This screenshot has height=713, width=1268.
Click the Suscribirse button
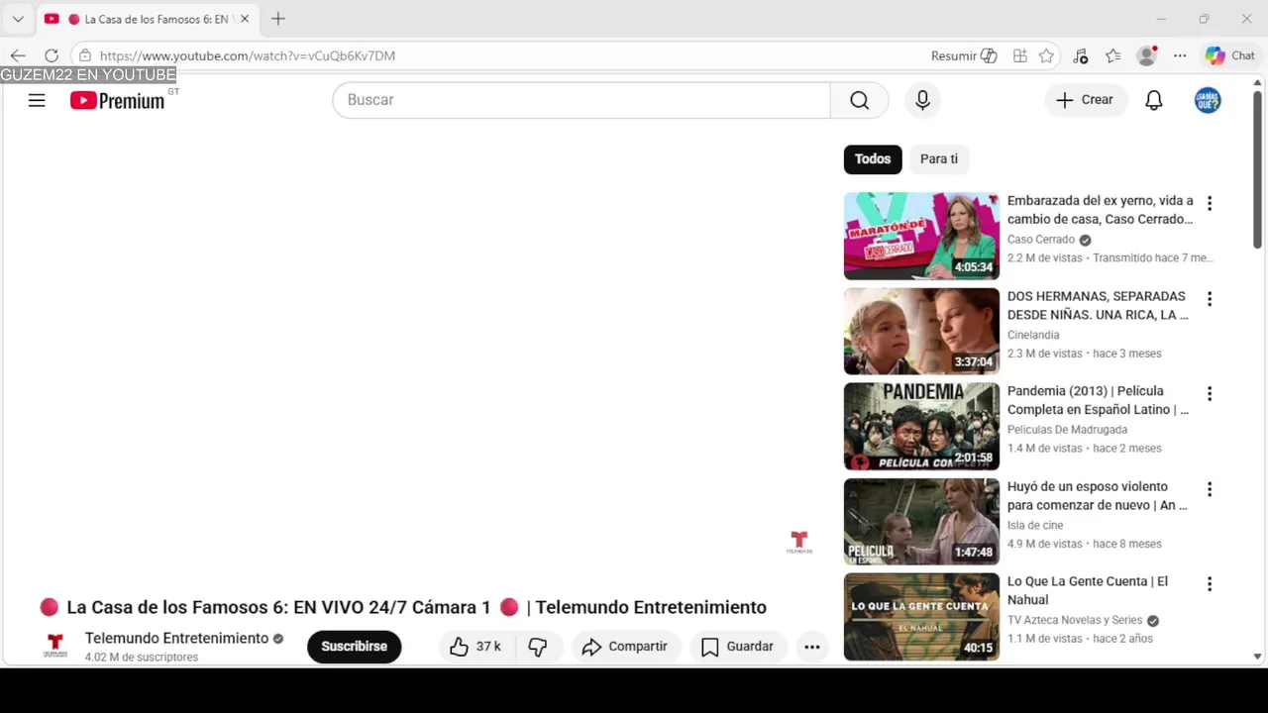[354, 647]
